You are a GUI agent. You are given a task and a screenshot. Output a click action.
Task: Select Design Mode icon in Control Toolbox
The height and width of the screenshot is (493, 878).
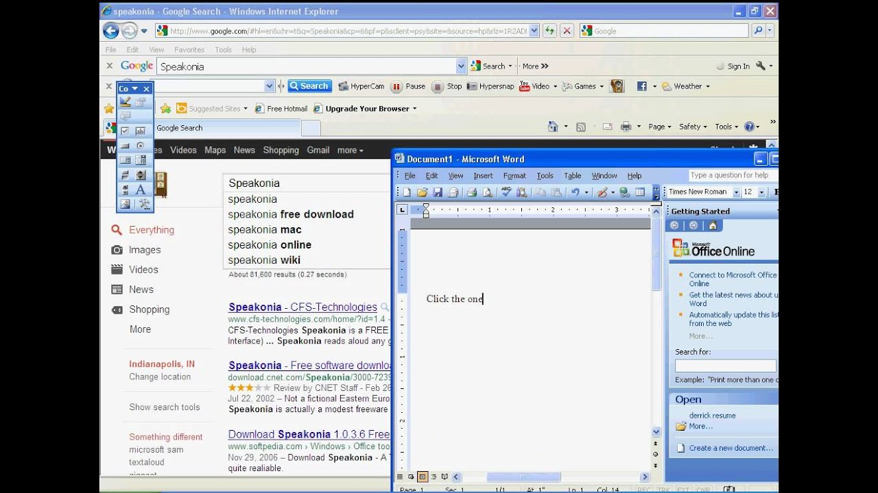pyautogui.click(x=125, y=101)
